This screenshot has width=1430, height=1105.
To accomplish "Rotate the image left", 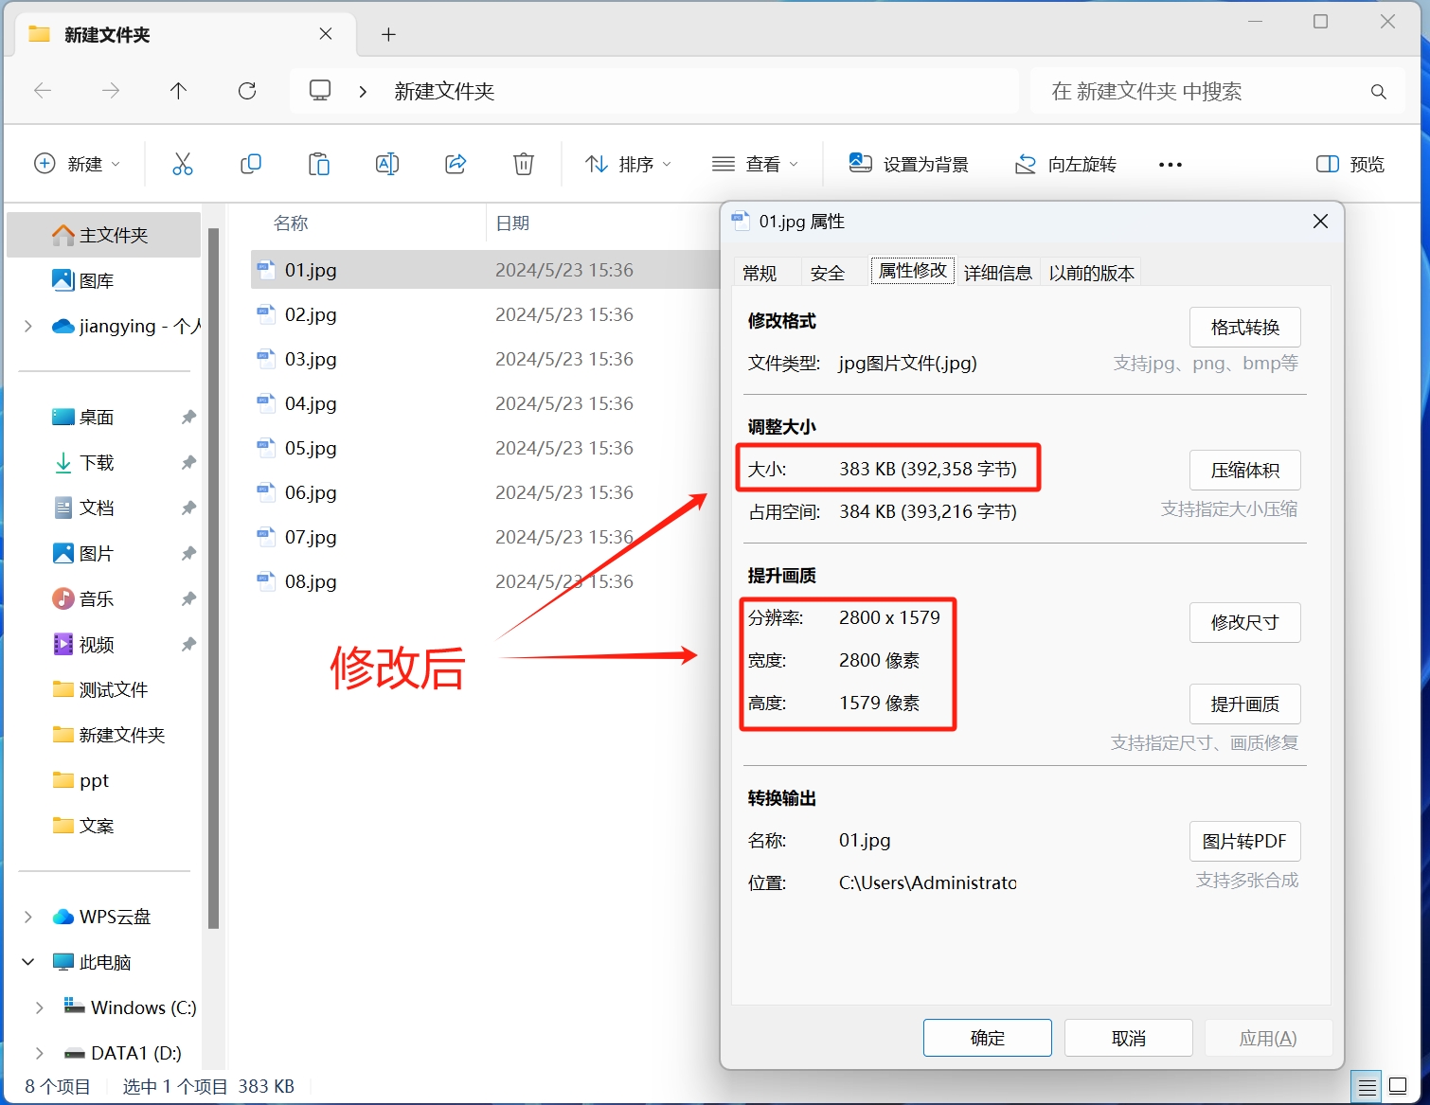I will (1065, 163).
